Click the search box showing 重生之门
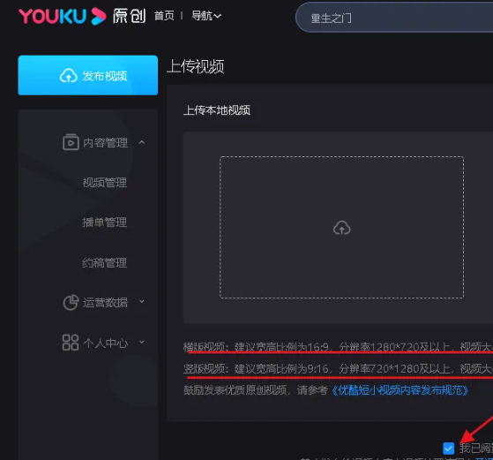This screenshot has height=460, width=493. [x=394, y=18]
